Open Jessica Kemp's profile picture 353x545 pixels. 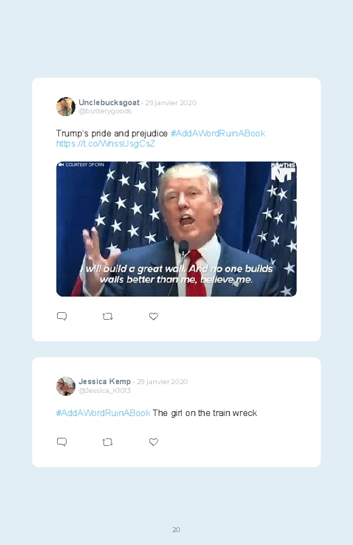coord(66,386)
